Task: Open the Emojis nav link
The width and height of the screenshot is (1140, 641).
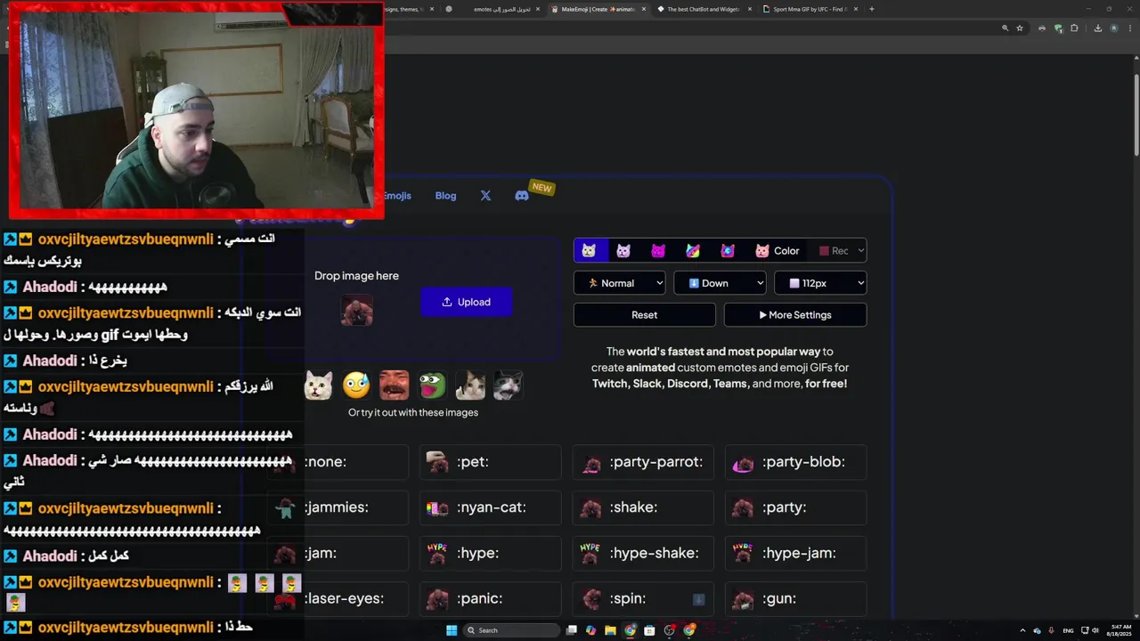Action: tap(396, 196)
